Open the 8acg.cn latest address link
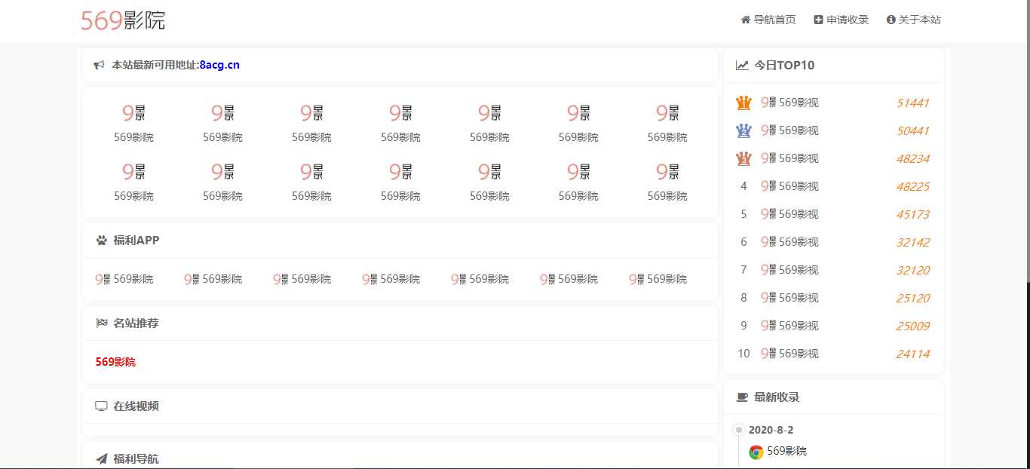Image resolution: width=1030 pixels, height=469 pixels. pyautogui.click(x=219, y=65)
